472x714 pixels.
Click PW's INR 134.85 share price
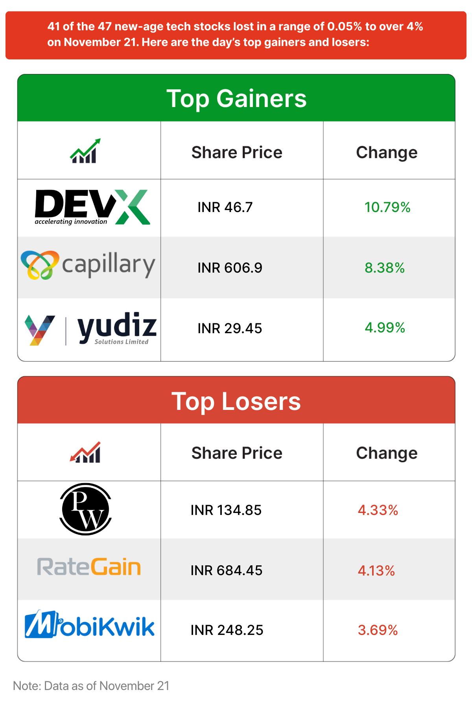point(226,510)
